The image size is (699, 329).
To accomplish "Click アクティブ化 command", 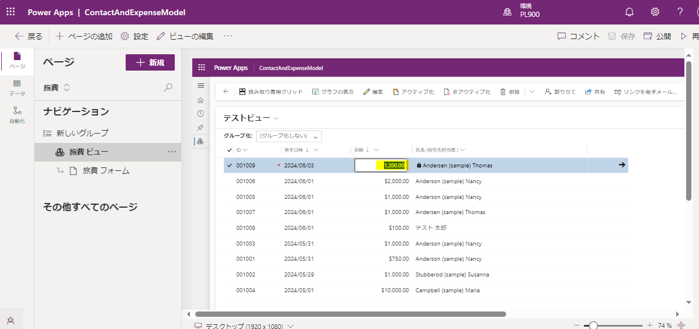I will (413, 92).
